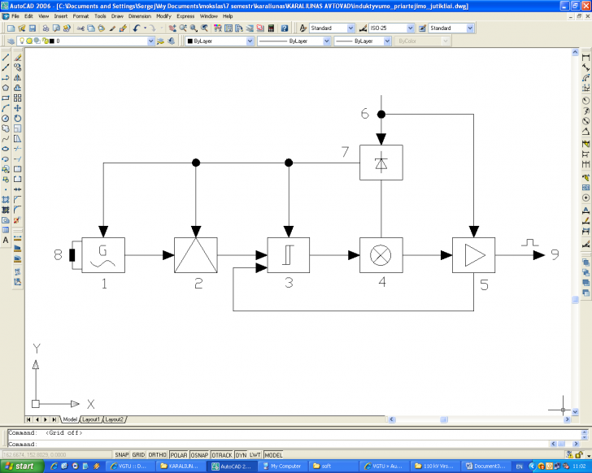Open the Insert menu
This screenshot has height=473, width=592.
pos(60,16)
